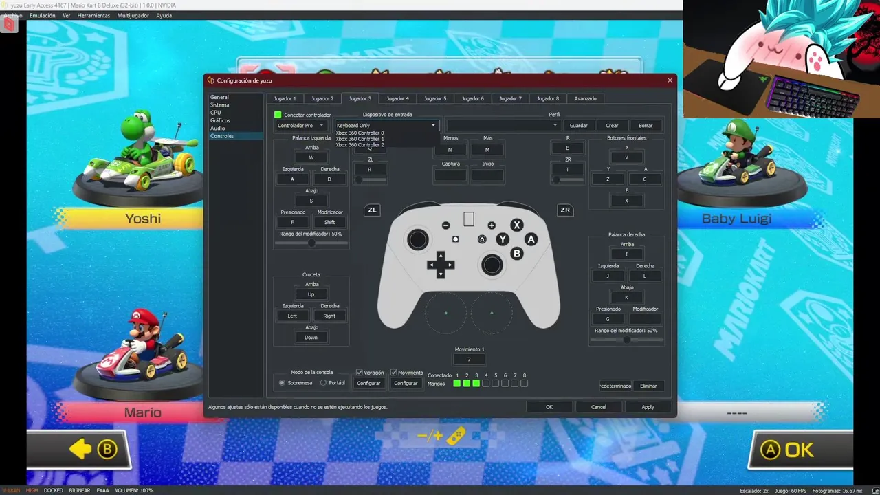Viewport: 880px width, 495px height.
Task: Open the Avanzado tab
Action: click(x=586, y=98)
